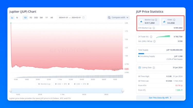Screen dimensions: 193x108
Task: Select the 1Y time range tab
Action: 47,18
